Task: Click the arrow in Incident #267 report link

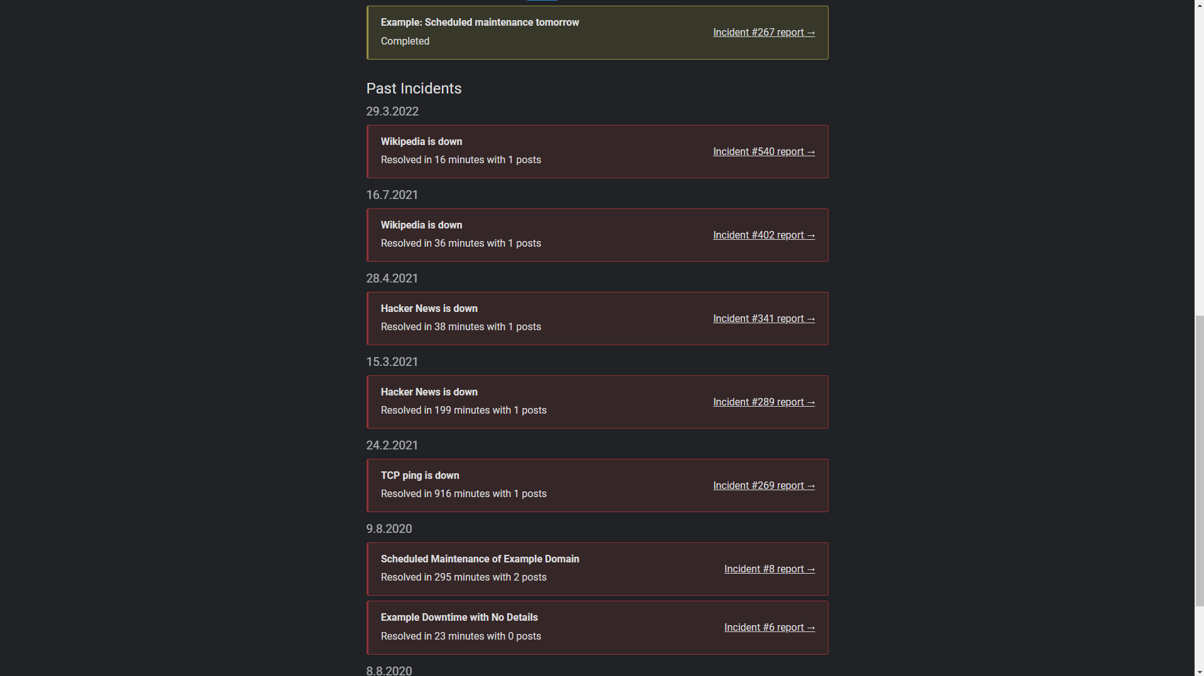Action: pos(810,32)
